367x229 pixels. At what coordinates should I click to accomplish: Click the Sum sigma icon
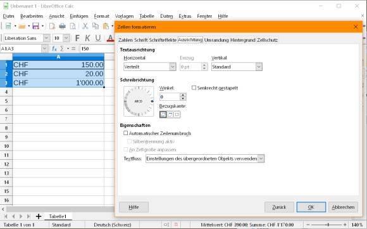pyautogui.click(x=62, y=49)
